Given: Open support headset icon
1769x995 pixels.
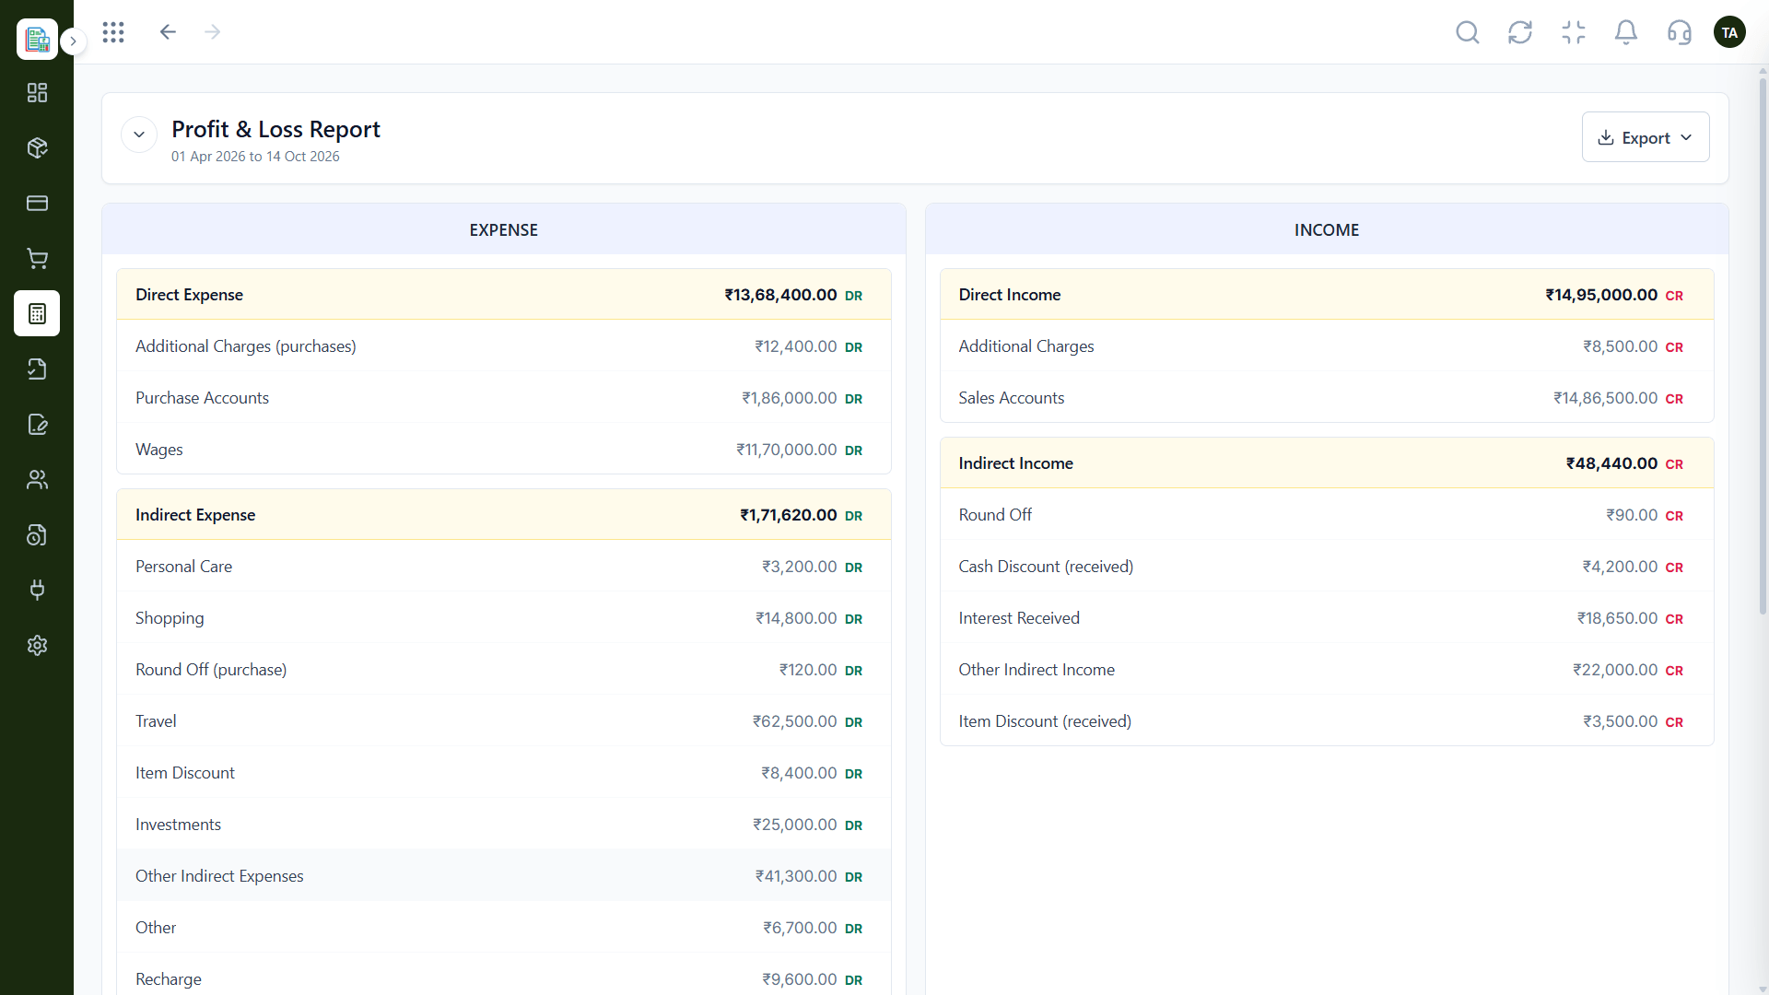Looking at the screenshot, I should (x=1680, y=32).
